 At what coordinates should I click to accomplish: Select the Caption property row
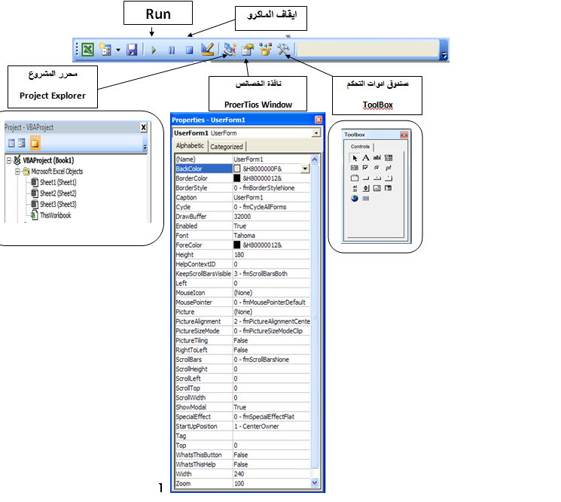pyautogui.click(x=242, y=197)
